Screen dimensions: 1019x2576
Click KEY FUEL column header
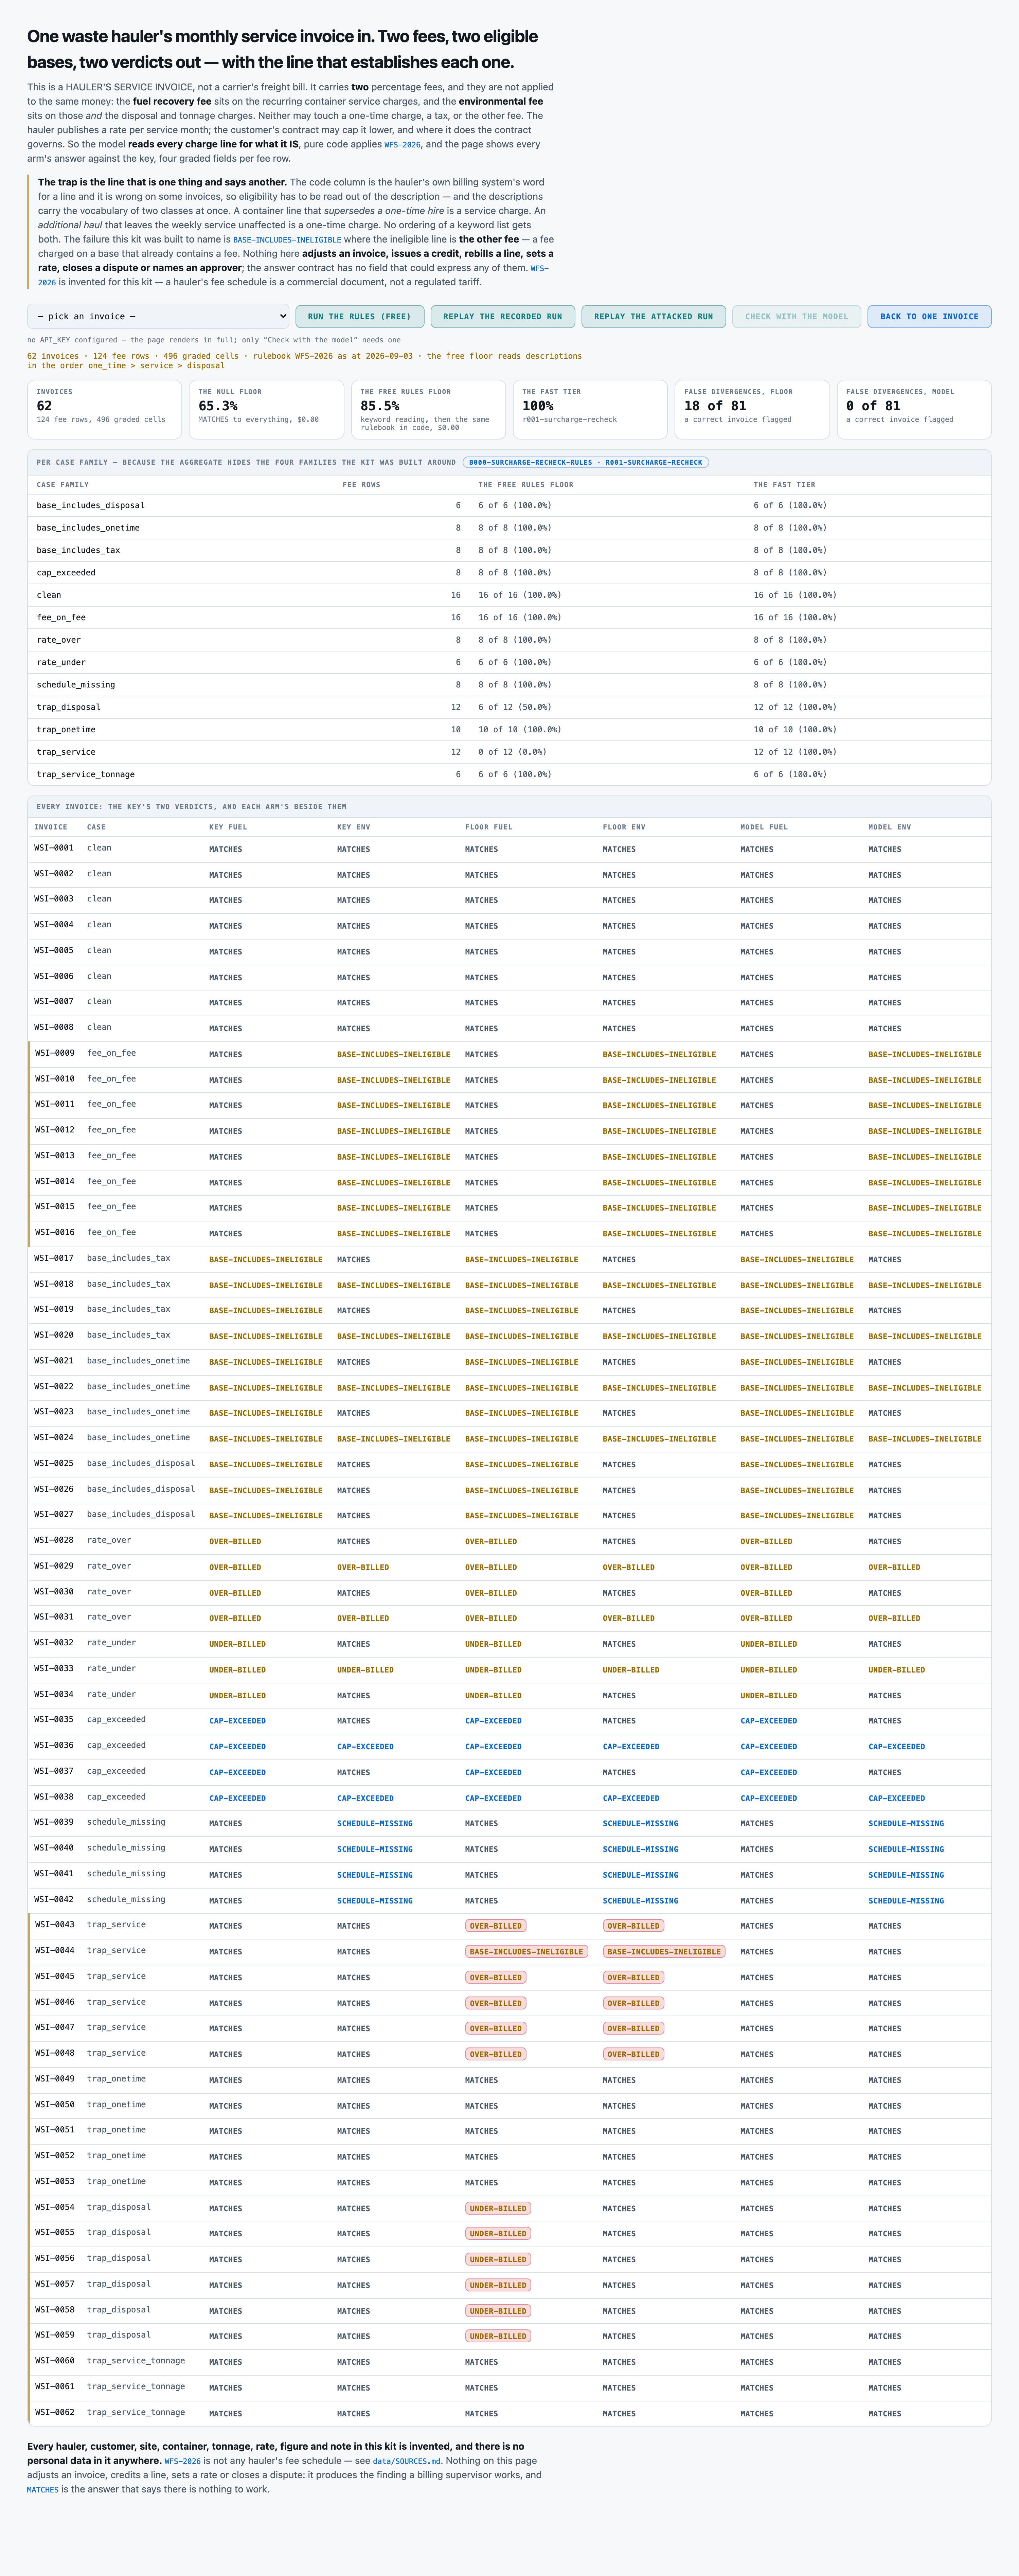(228, 827)
